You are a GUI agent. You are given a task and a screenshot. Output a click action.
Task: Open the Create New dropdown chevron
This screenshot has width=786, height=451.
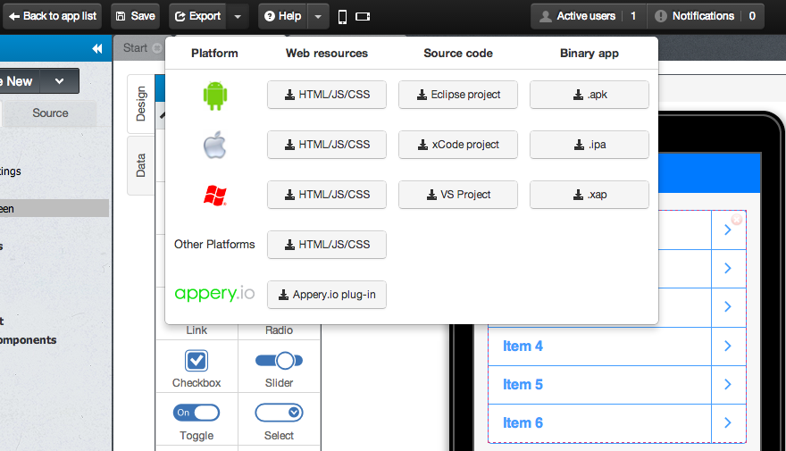tap(59, 81)
